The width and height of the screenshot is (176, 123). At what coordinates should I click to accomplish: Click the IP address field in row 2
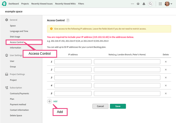tap(73, 70)
